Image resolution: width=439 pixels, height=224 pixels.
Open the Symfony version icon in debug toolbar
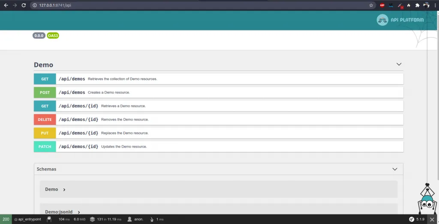(x=411, y=219)
